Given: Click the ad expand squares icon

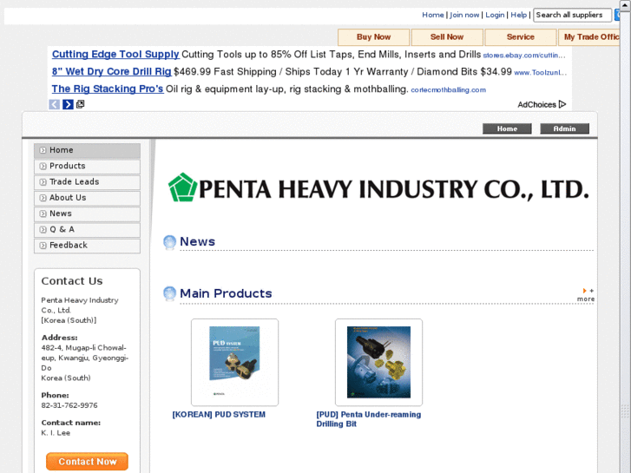Looking at the screenshot, I should point(80,104).
